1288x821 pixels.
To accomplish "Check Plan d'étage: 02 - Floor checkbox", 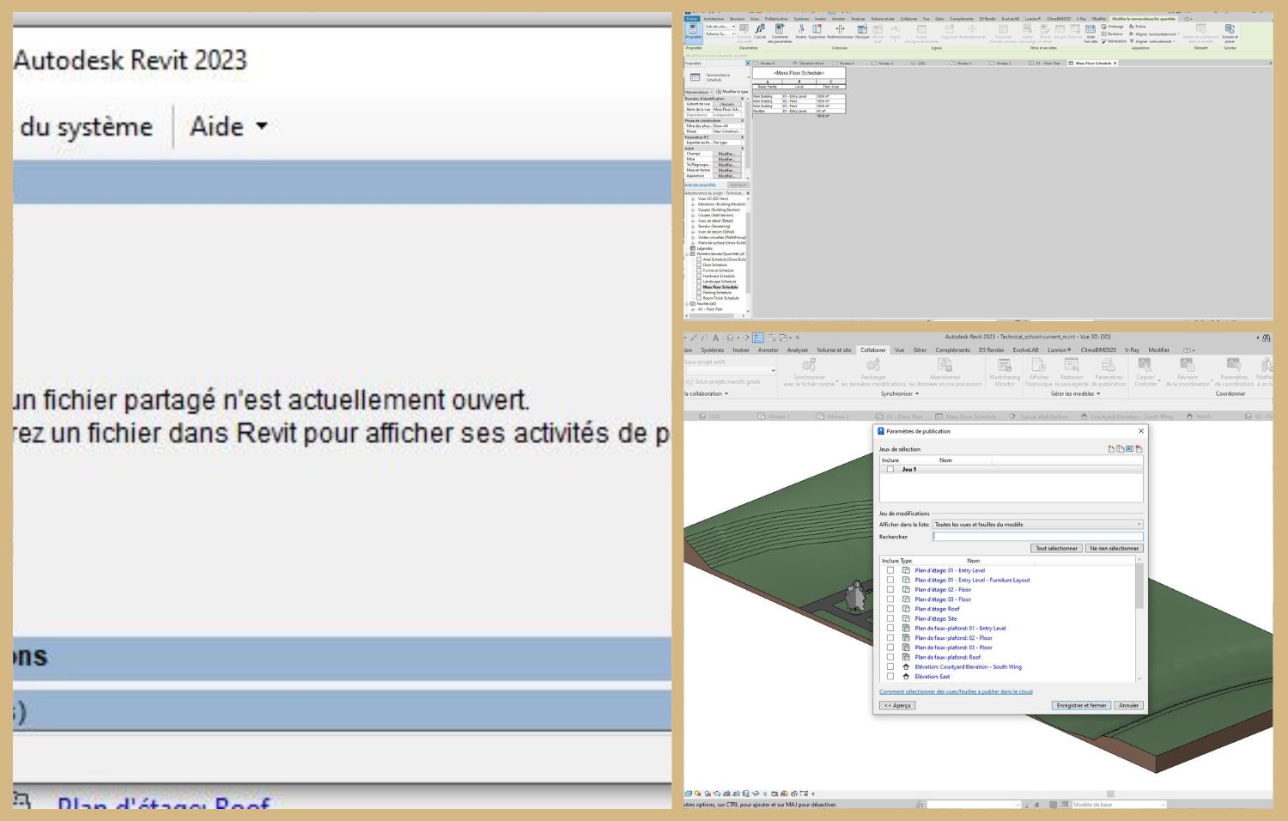I will (890, 590).
